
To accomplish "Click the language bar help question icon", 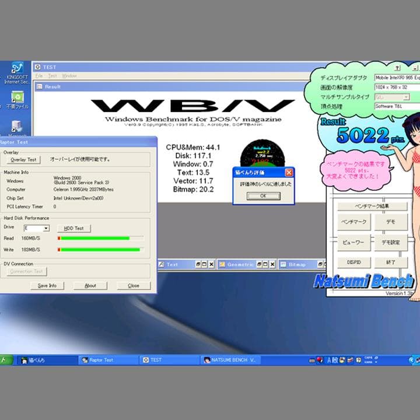I will click(358, 360).
